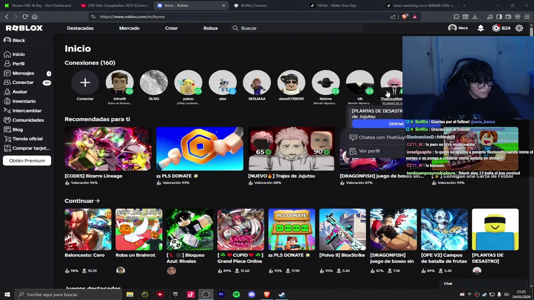Open Mercado in top navigation
The height and width of the screenshot is (300, 534).
pyautogui.click(x=129, y=28)
